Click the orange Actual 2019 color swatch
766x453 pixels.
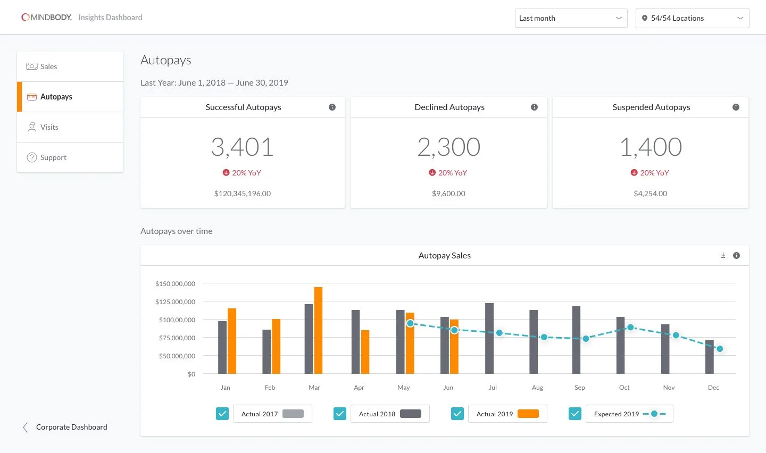528,414
